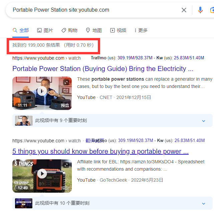214x214 pixels.
Task: Click the 翻译此页 translate this page link
Action: (95, 141)
